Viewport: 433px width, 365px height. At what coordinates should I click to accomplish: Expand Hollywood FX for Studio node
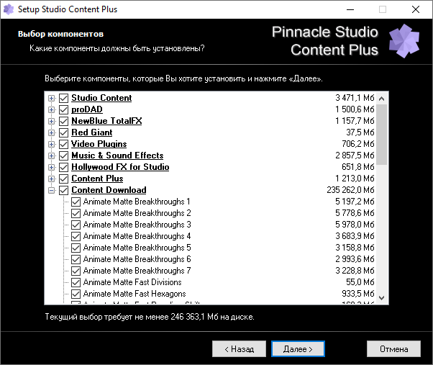point(51,167)
